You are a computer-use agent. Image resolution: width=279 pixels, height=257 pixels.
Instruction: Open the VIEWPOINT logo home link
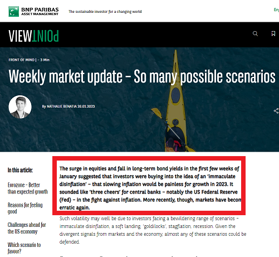click(33, 36)
